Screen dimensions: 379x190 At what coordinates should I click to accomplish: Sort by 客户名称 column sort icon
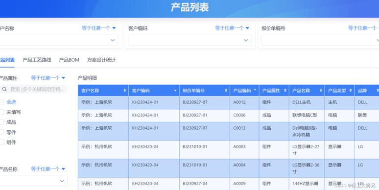[125, 91]
